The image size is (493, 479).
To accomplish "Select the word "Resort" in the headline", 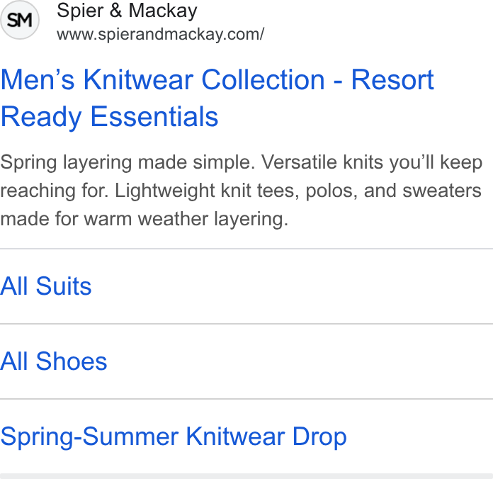I will (392, 80).
